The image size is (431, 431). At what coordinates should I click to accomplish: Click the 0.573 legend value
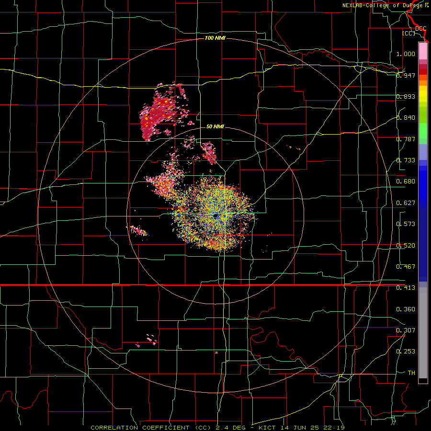coord(406,224)
